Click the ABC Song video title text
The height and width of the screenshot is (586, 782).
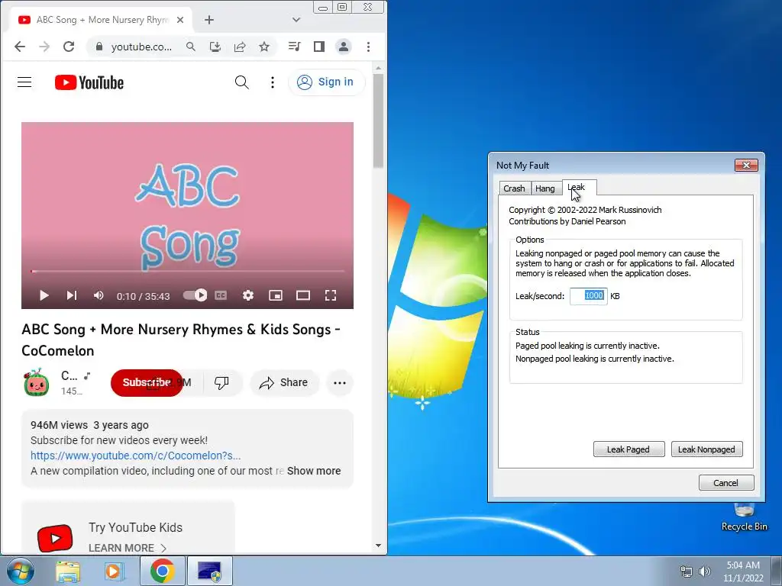(181, 340)
